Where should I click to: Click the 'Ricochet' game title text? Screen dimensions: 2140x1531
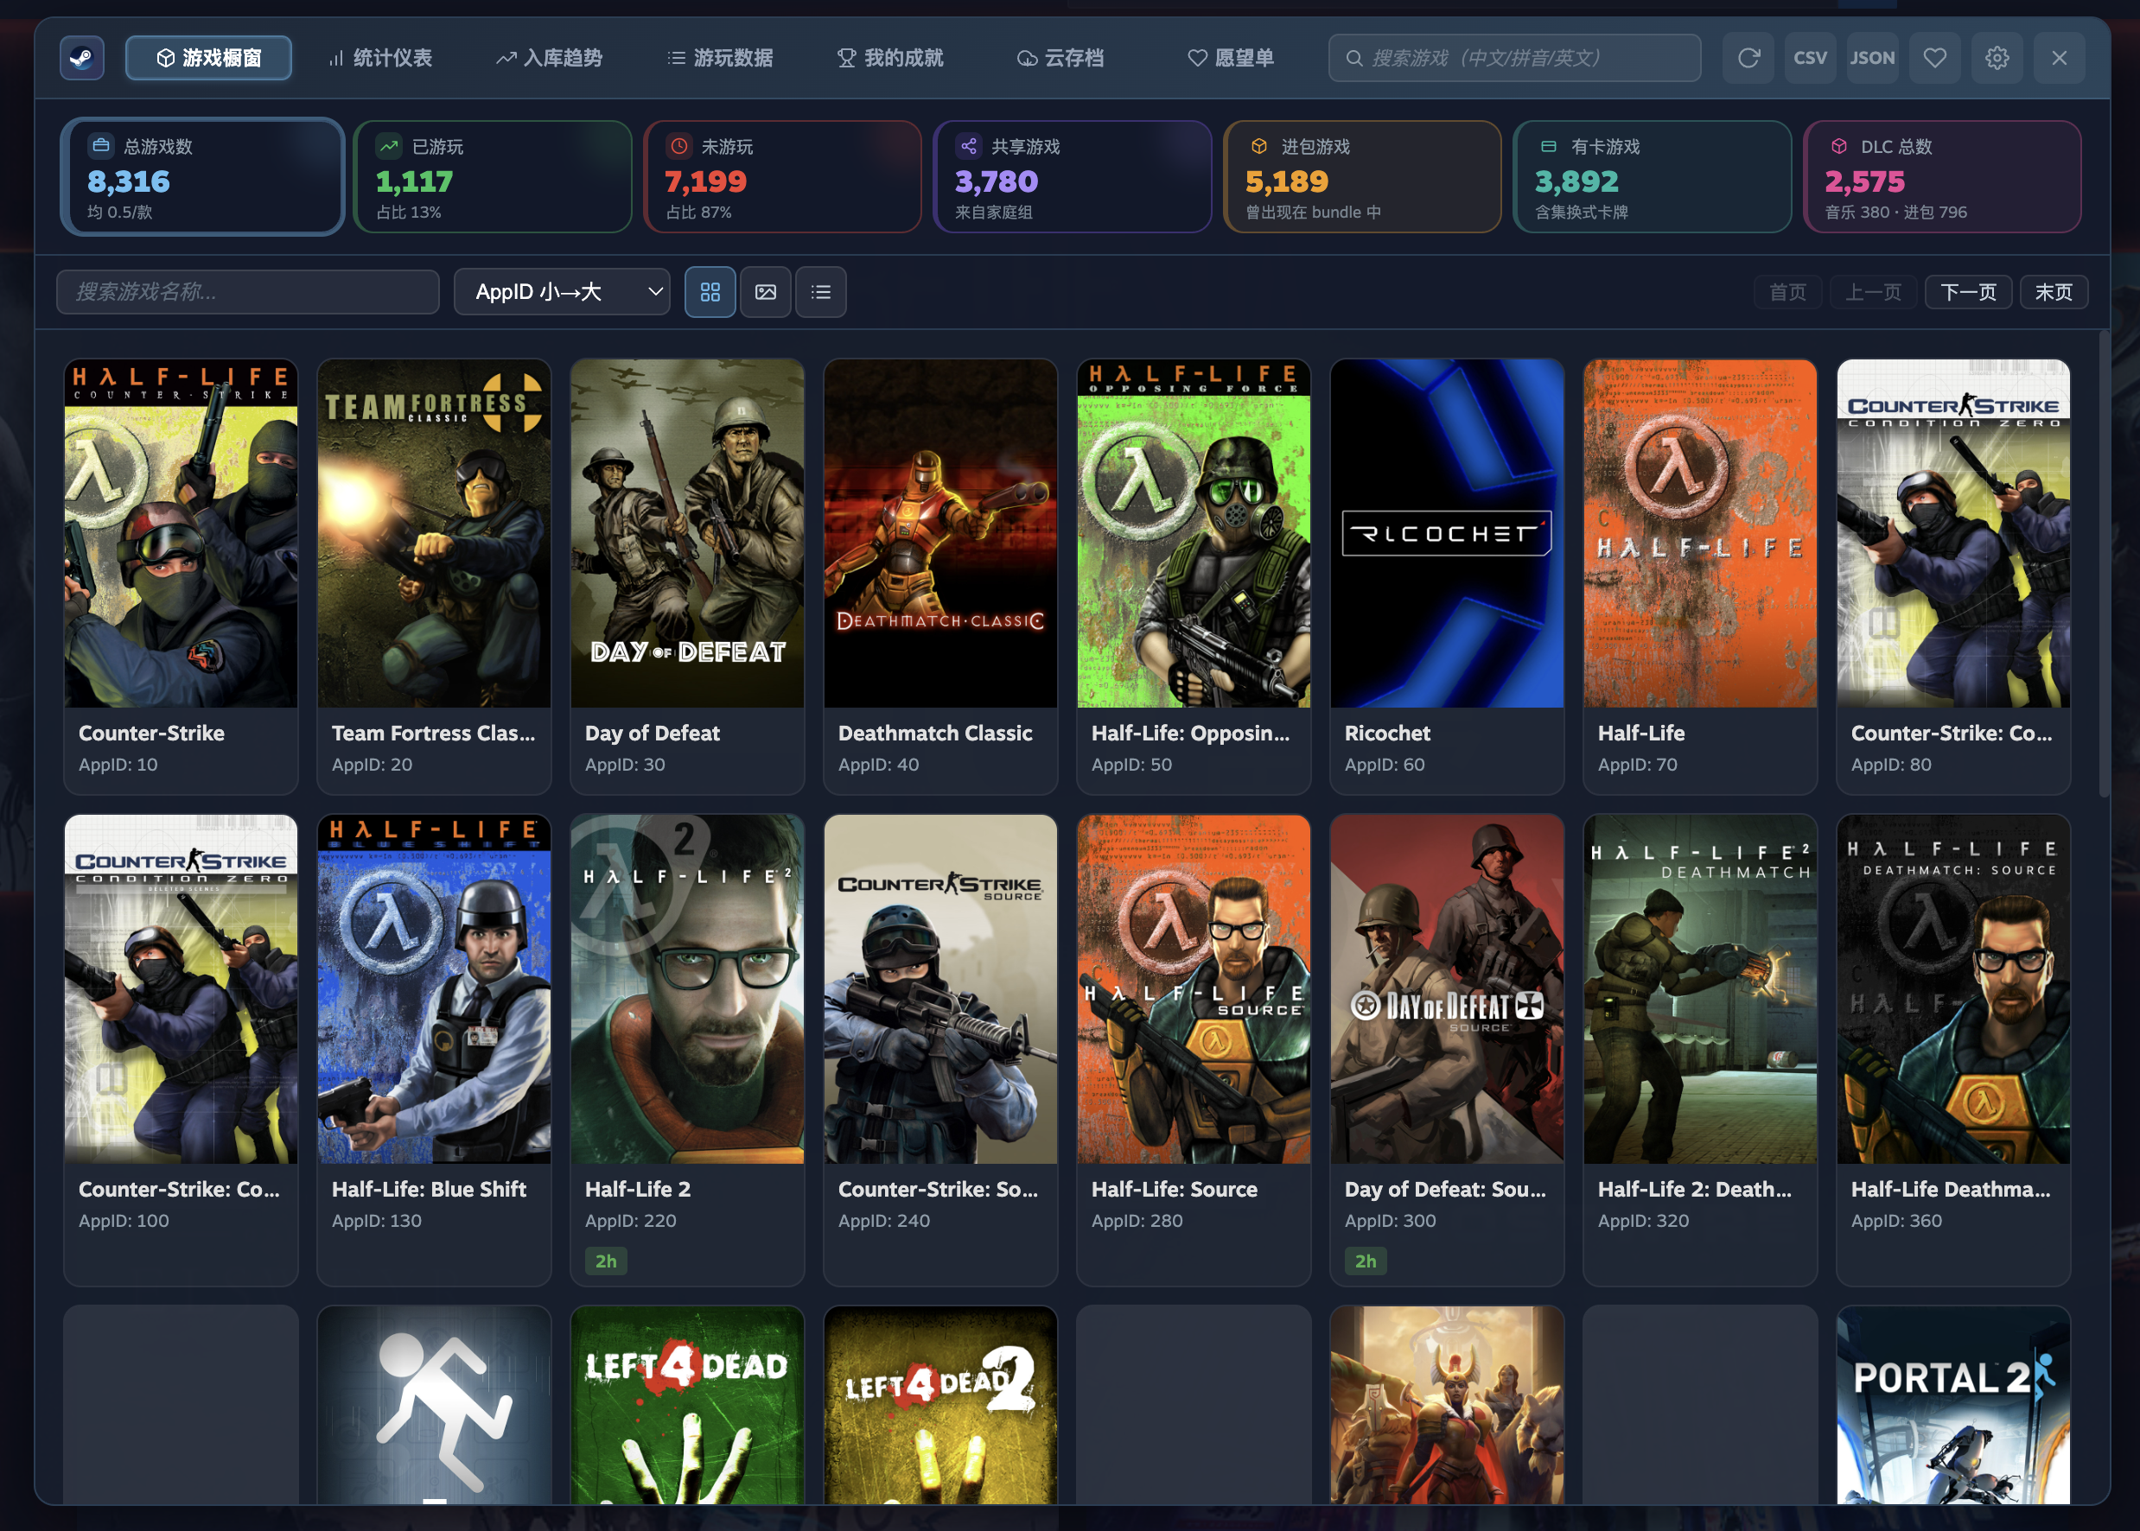pos(1387,734)
